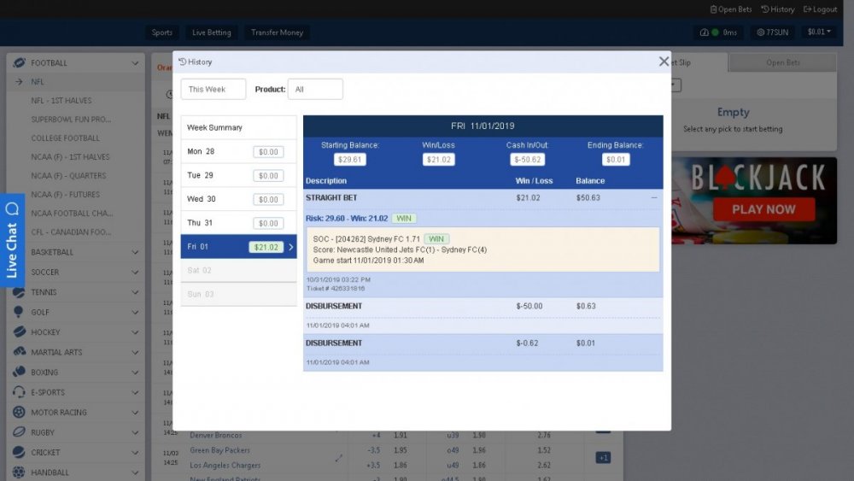Select Fri 01 in week summary

238,247
